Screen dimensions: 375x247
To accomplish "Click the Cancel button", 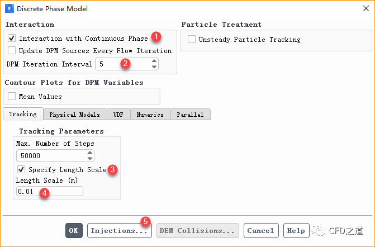I will [x=260, y=230].
